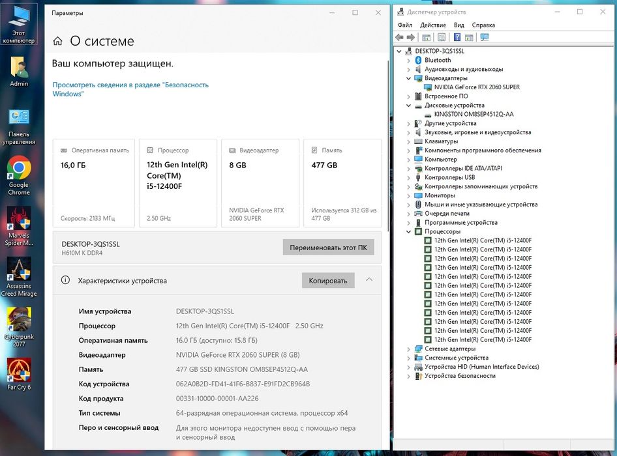Select the Admin folder desktop icon

point(18,71)
